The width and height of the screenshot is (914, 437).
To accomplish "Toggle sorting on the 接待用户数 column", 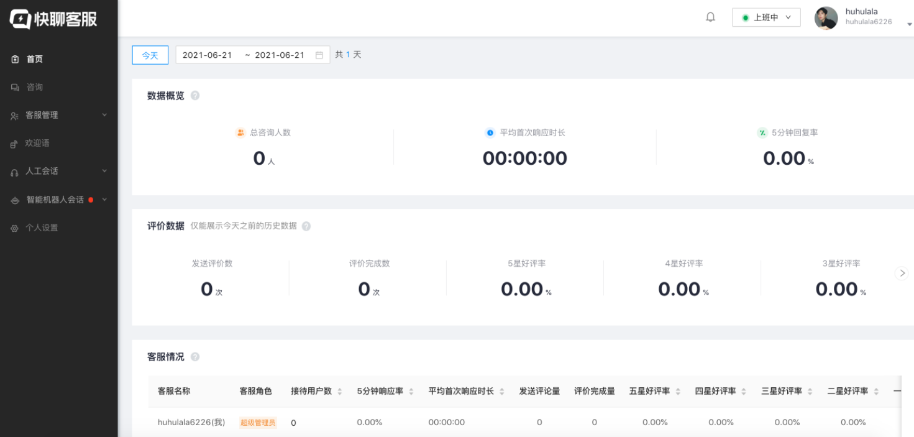I will [340, 391].
